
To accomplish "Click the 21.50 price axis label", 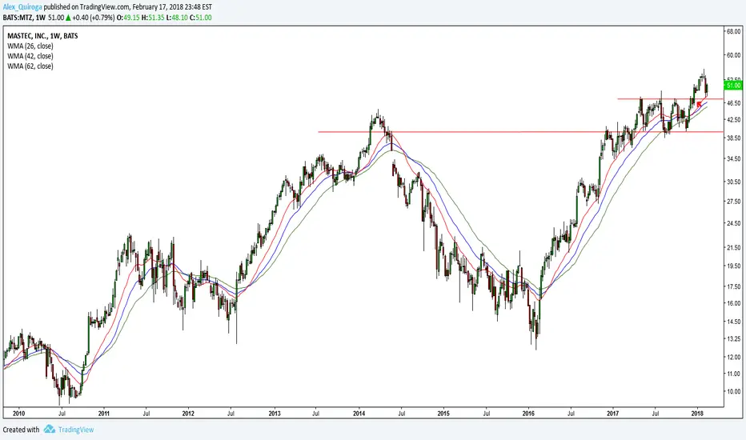I will pos(734,248).
